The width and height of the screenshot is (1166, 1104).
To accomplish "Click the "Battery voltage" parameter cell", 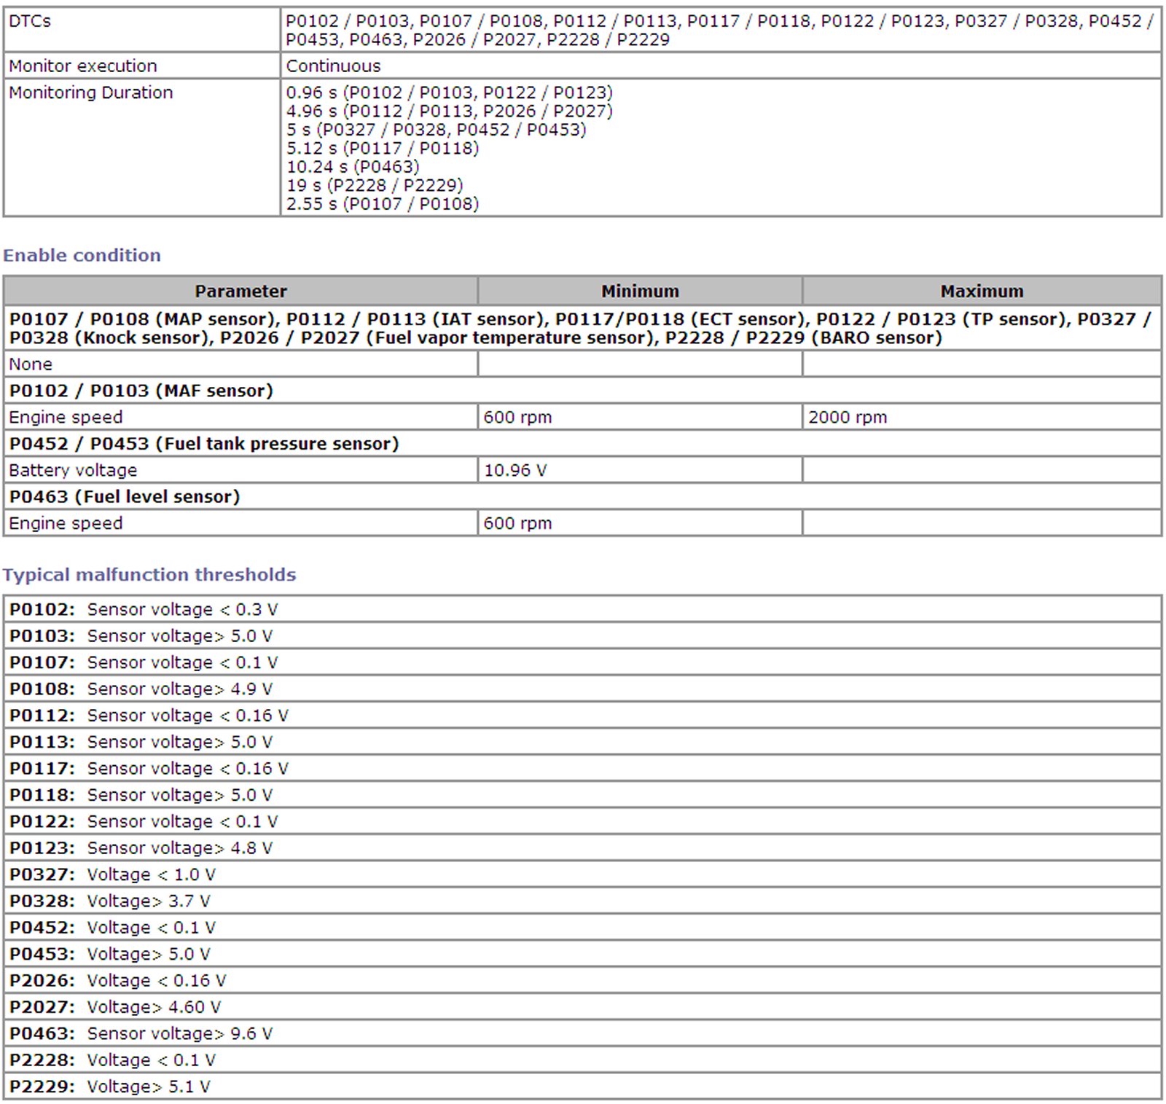I will coord(73,471).
